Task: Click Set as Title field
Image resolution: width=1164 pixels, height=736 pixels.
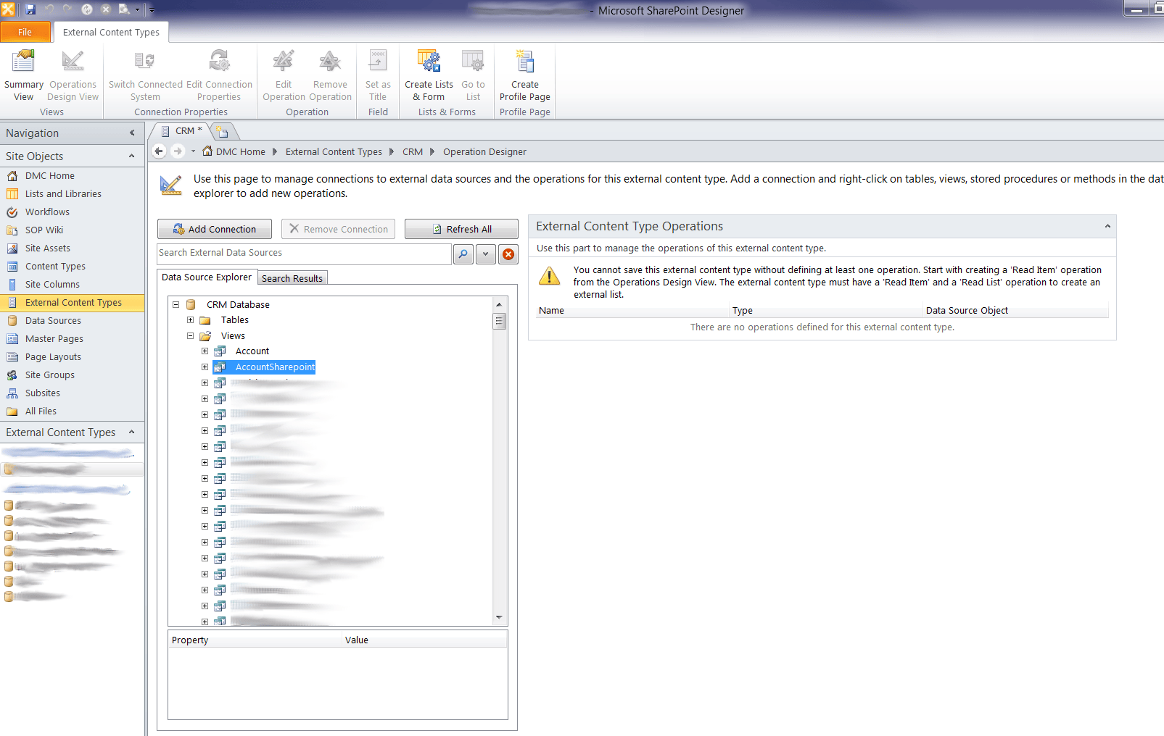Action: (x=378, y=75)
